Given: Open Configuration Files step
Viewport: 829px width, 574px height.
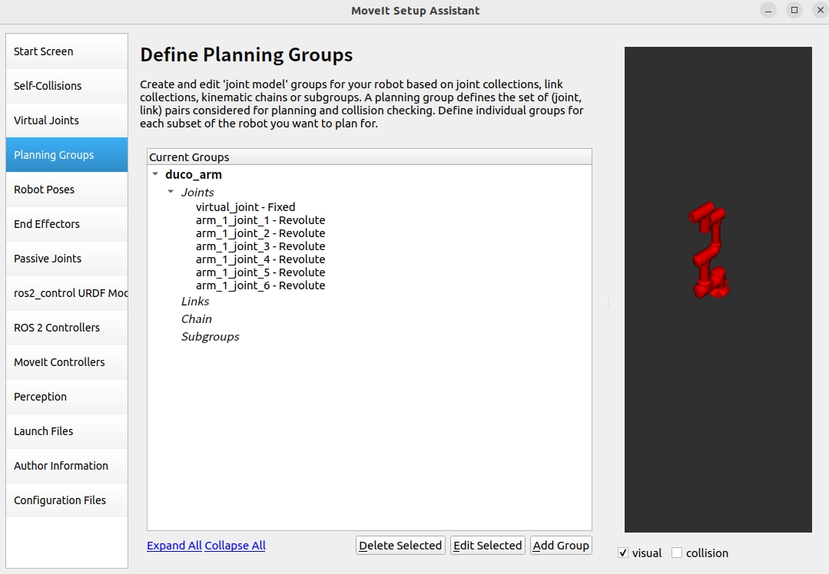Looking at the screenshot, I should click(x=67, y=500).
